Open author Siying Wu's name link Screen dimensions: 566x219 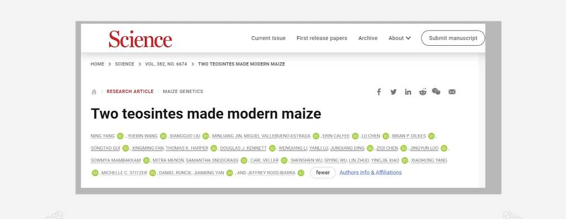pyautogui.click(x=336, y=160)
